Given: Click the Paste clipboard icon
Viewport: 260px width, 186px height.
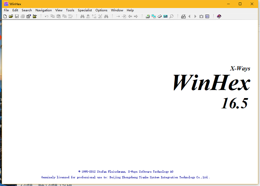Looking at the screenshot, I should (58, 16).
